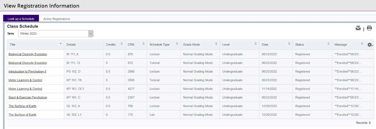
Task: Sort by CRN using its sort arrows
Action: point(143,44)
